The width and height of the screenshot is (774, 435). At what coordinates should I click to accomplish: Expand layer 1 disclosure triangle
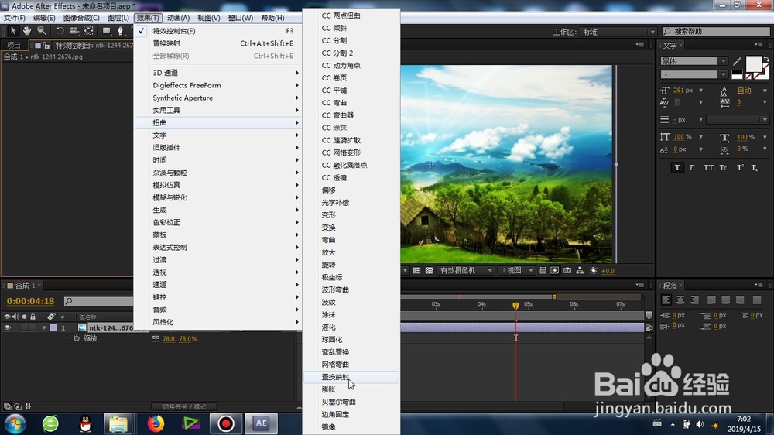tap(44, 327)
